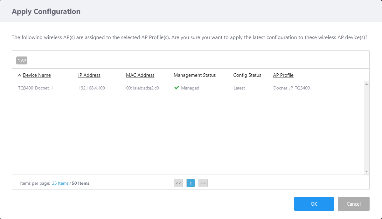Select page 1 in pagination

click(191, 183)
